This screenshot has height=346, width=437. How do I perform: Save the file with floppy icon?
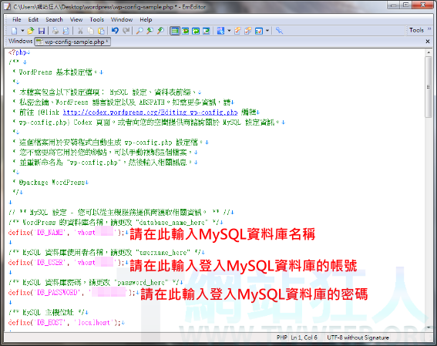click(42, 31)
